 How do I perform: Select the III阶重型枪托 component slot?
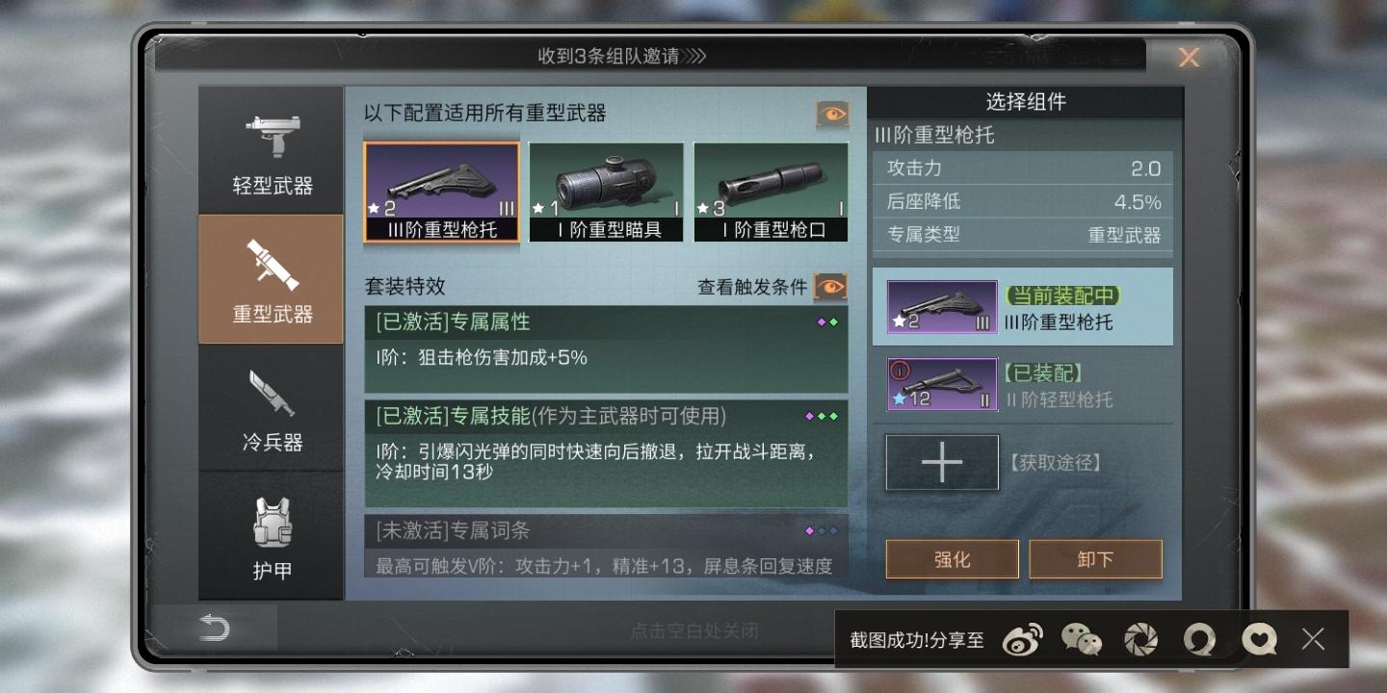(x=442, y=192)
